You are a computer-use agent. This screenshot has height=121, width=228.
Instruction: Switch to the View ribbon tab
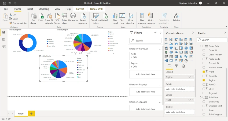pyautogui.click(x=57, y=9)
